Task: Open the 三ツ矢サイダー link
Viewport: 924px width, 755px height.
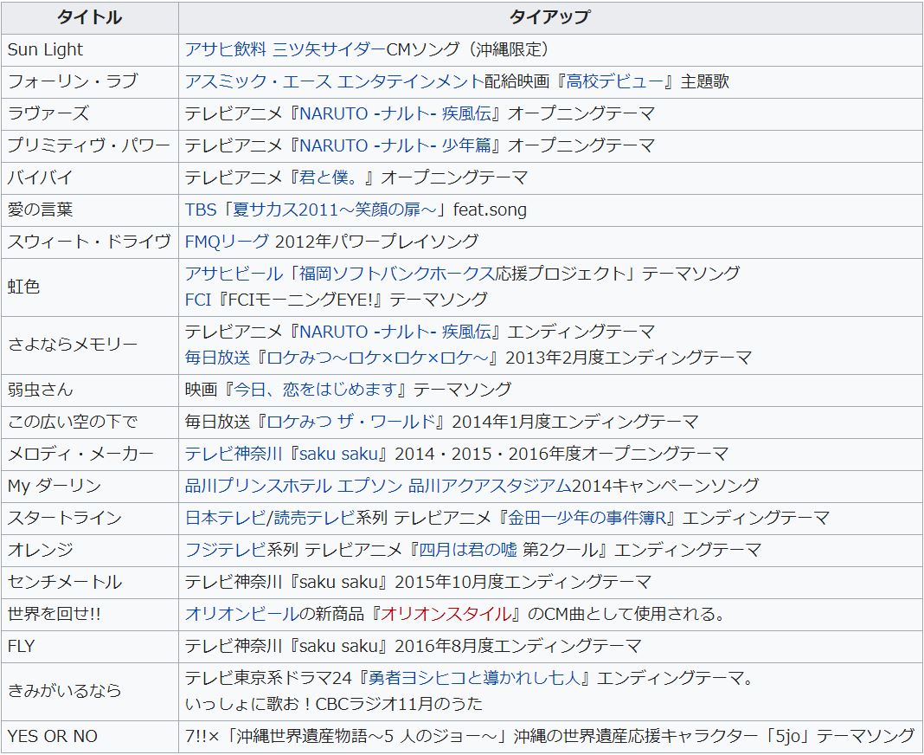Action: (329, 49)
